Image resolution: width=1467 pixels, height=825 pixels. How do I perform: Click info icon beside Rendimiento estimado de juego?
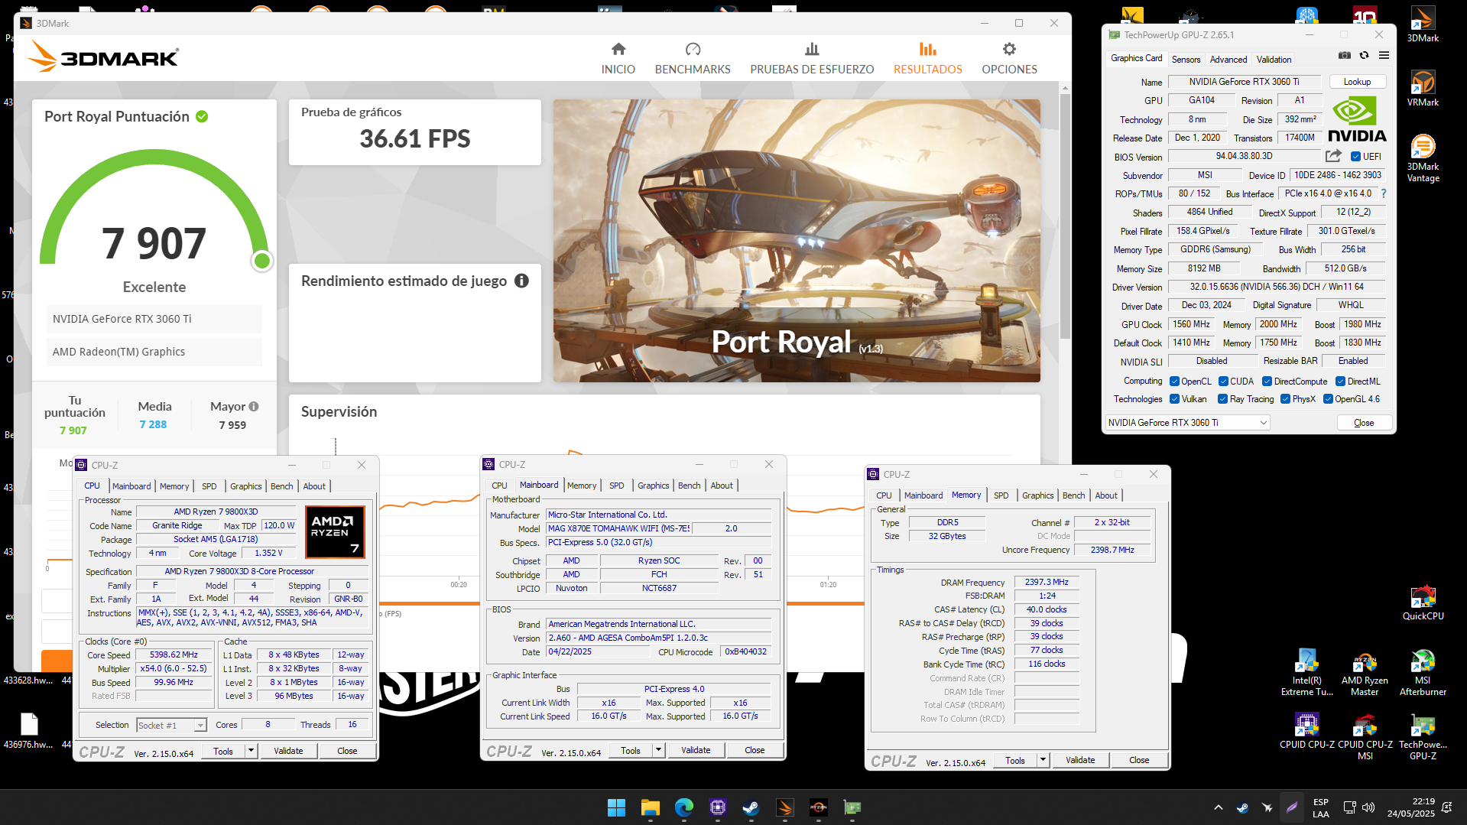pos(521,281)
